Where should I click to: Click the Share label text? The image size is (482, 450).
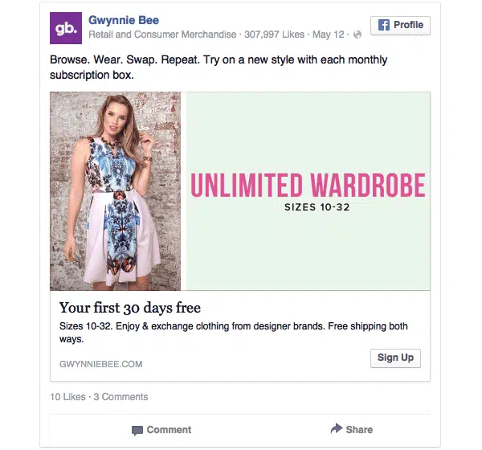tap(359, 430)
